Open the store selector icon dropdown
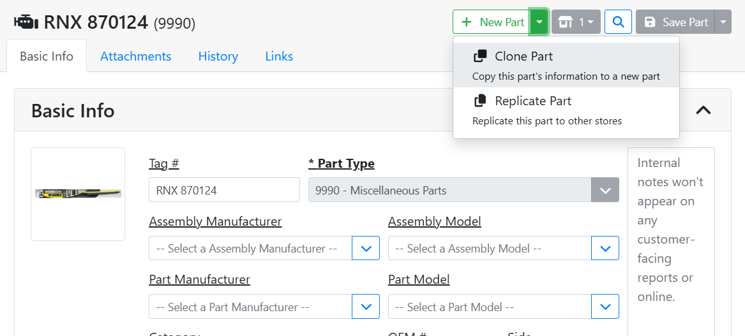This screenshot has height=336, width=745. (x=576, y=22)
